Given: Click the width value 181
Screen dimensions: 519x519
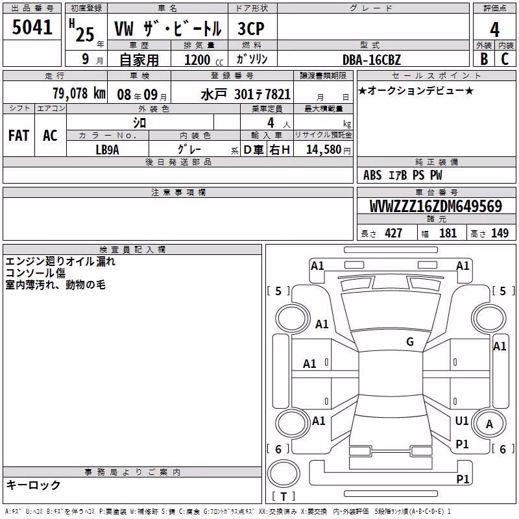Looking at the screenshot, I should tap(448, 233).
